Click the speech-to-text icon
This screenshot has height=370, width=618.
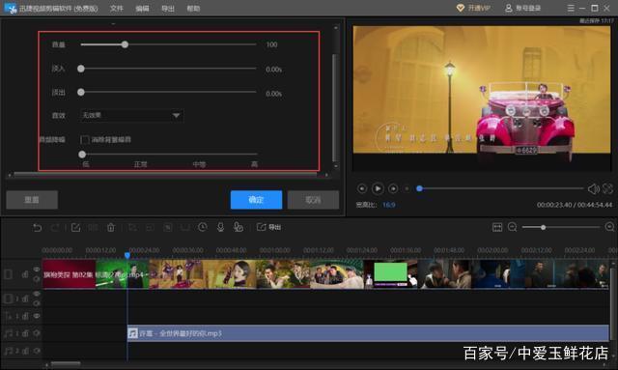pyautogui.click(x=239, y=227)
